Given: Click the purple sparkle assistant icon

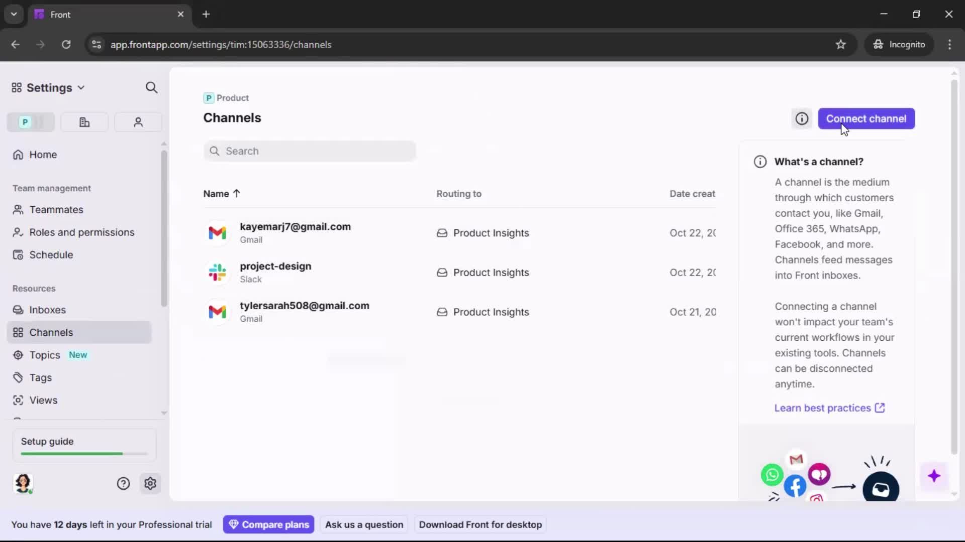Looking at the screenshot, I should (x=934, y=476).
